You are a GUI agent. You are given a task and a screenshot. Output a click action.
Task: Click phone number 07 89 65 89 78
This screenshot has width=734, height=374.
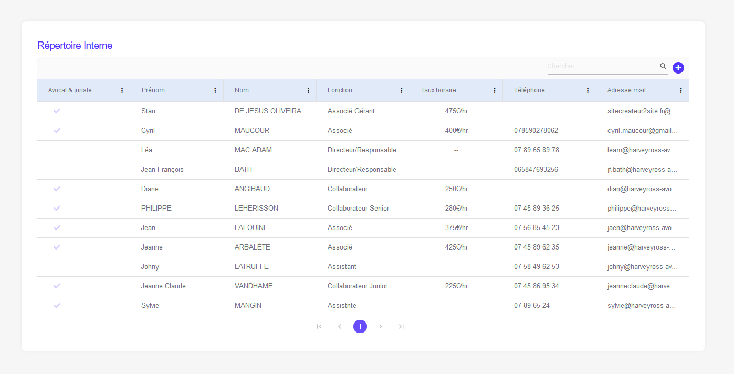click(x=537, y=150)
